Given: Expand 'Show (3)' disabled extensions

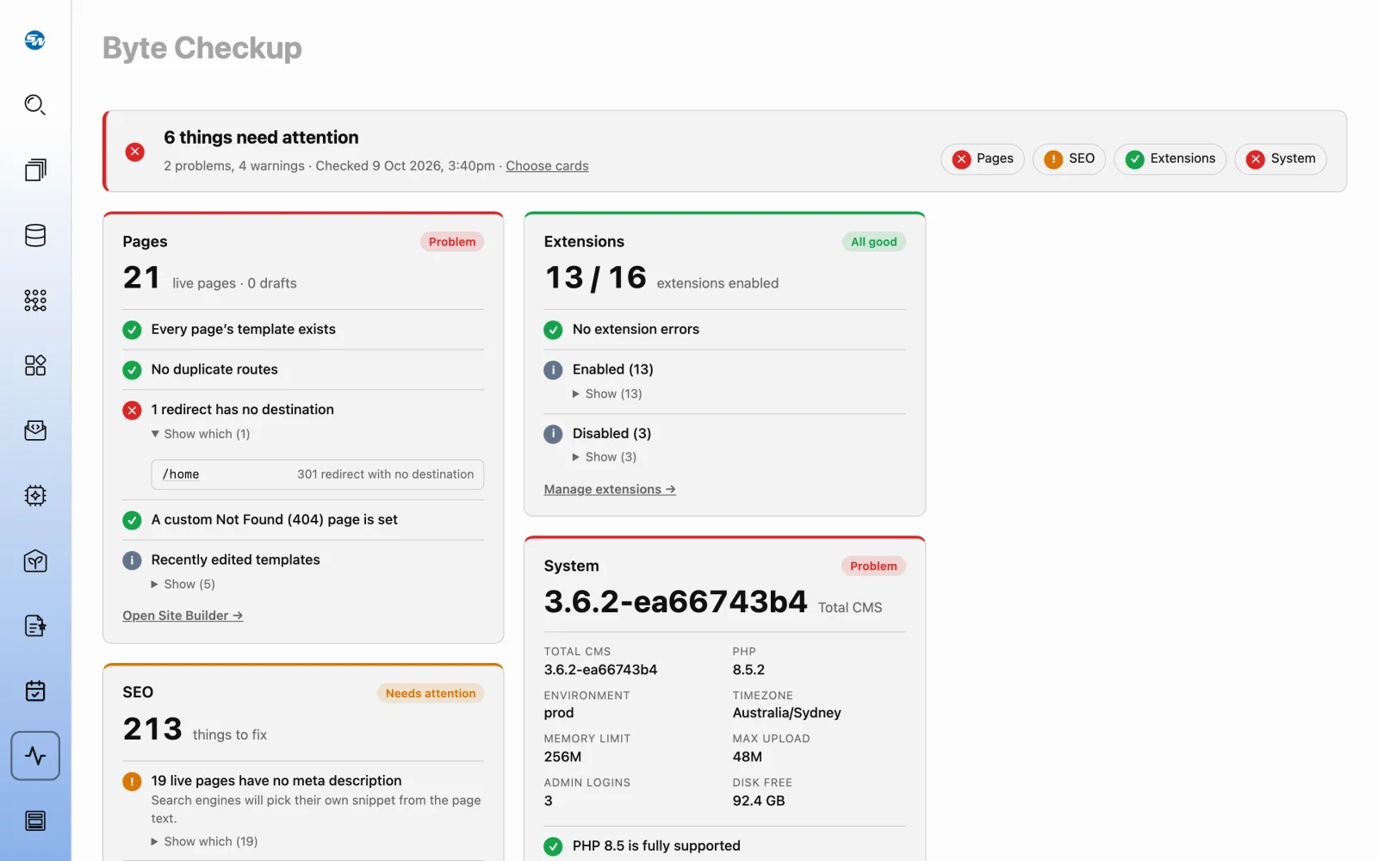Looking at the screenshot, I should (605, 457).
